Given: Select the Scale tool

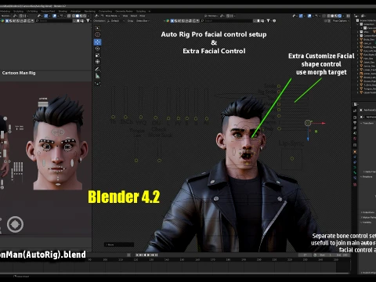Looking at the screenshot, I should (97, 55).
